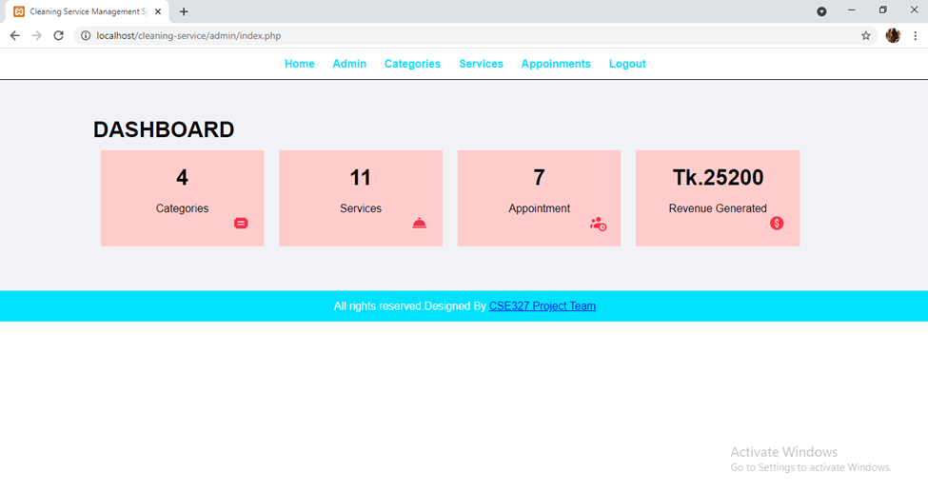
Task: Select the Cleaning Service Management tab
Action: click(87, 11)
